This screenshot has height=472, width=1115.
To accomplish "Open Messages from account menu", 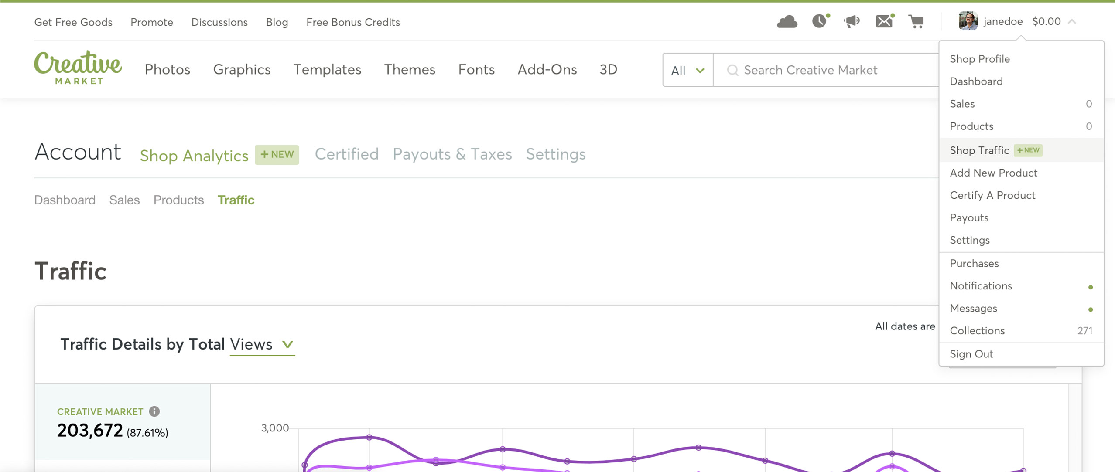I will pyautogui.click(x=1021, y=308).
